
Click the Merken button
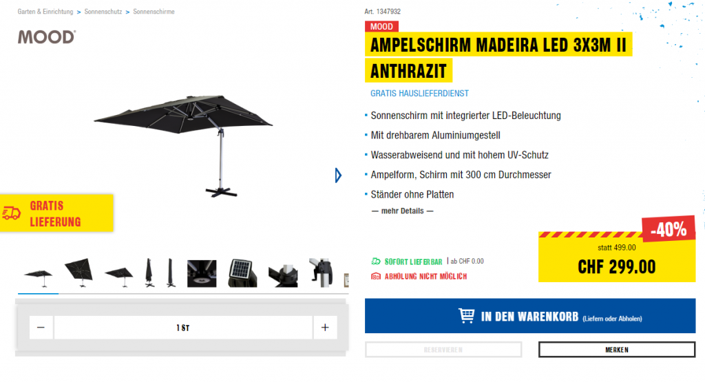(x=617, y=350)
